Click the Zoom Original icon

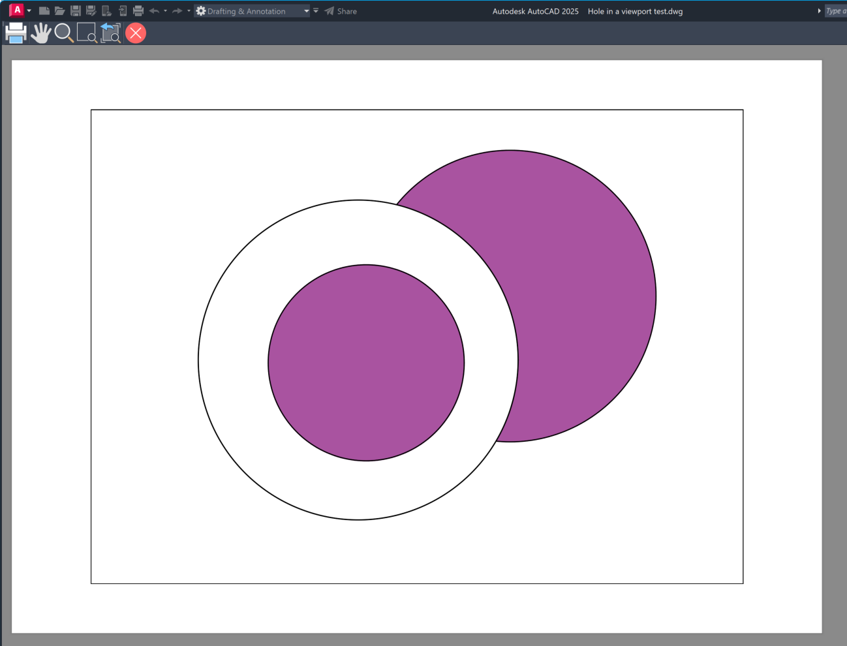point(110,33)
